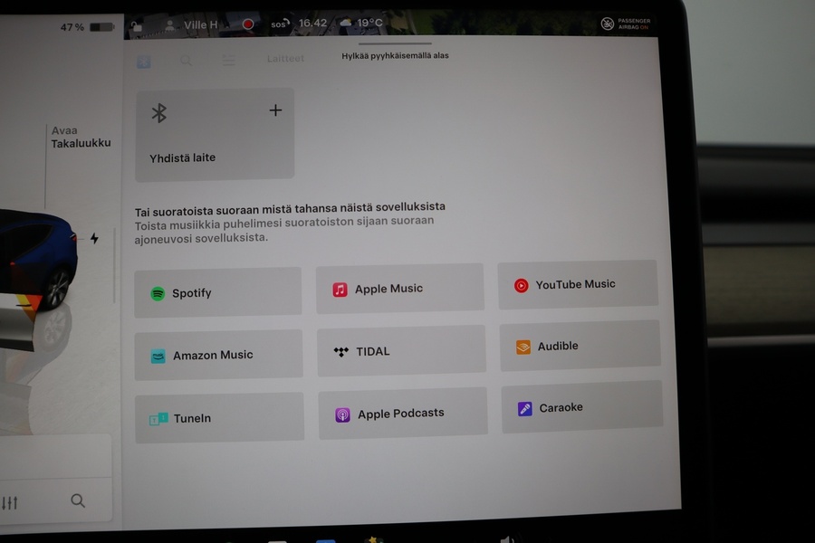This screenshot has height=543, width=815.
Task: Open the equalizer settings sliders icon
Action: tap(10, 502)
